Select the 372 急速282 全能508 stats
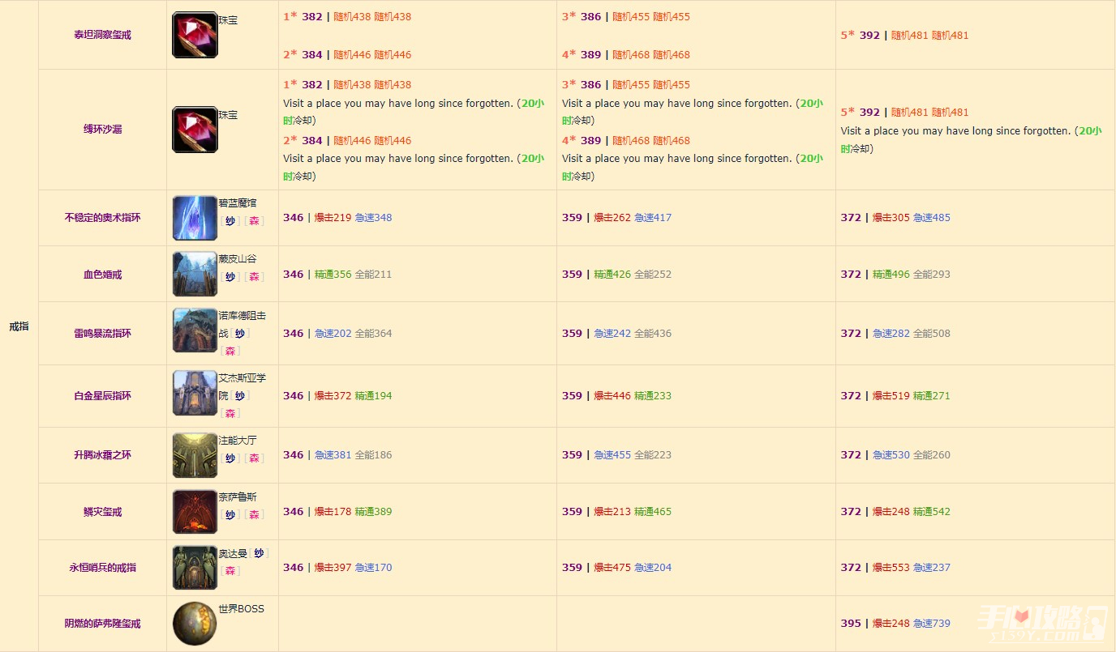Screen dimensions: 1116x652 click(x=895, y=333)
